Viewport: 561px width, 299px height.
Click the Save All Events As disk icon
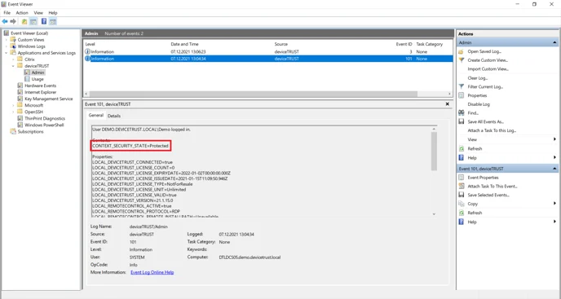click(x=462, y=121)
